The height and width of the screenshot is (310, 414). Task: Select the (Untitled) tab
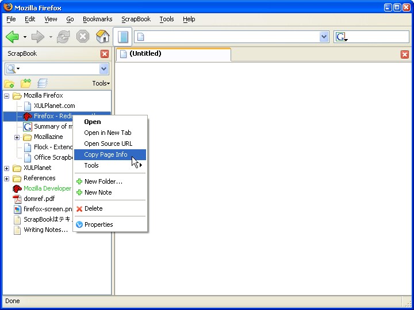click(172, 54)
